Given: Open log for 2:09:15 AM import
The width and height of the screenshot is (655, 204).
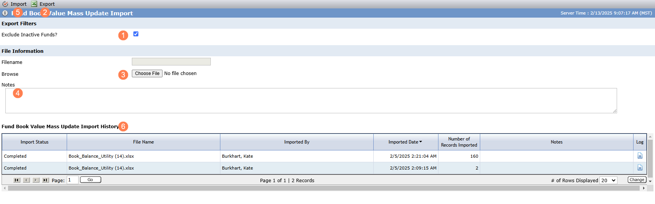Looking at the screenshot, I should (x=640, y=168).
